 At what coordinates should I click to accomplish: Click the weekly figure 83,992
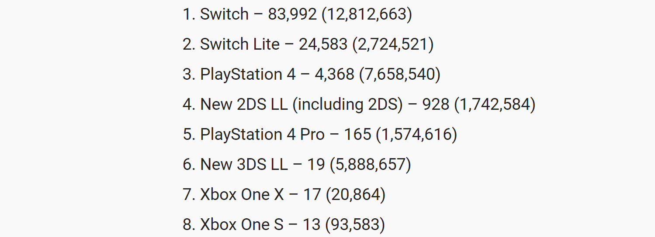292,14
